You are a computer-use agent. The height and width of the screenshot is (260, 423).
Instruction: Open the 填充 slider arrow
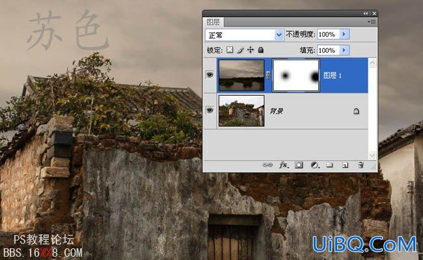pyautogui.click(x=344, y=50)
